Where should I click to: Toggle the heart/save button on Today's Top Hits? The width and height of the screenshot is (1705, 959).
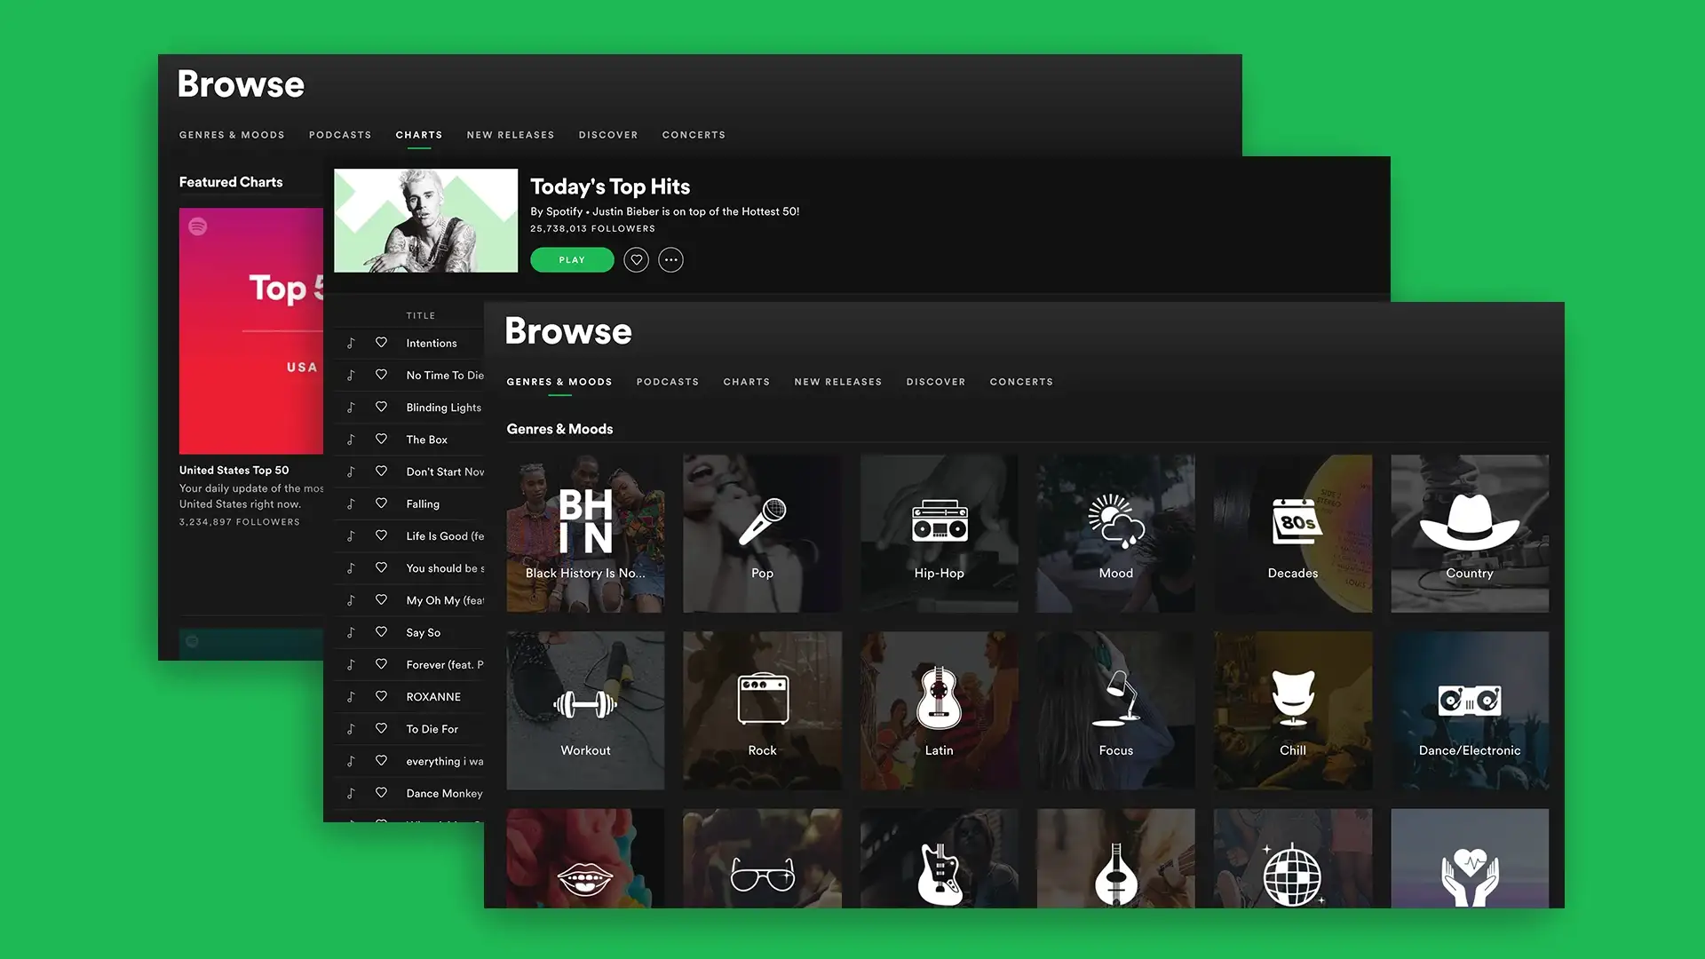[636, 258]
